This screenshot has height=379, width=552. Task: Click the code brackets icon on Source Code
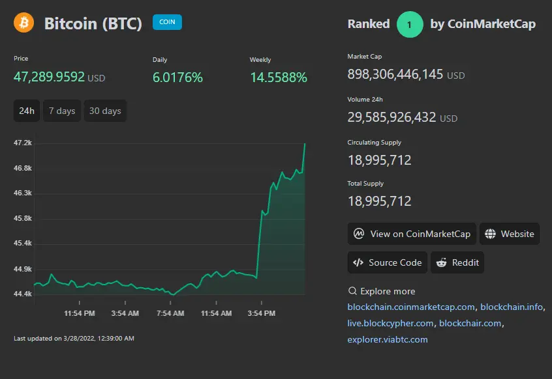358,262
